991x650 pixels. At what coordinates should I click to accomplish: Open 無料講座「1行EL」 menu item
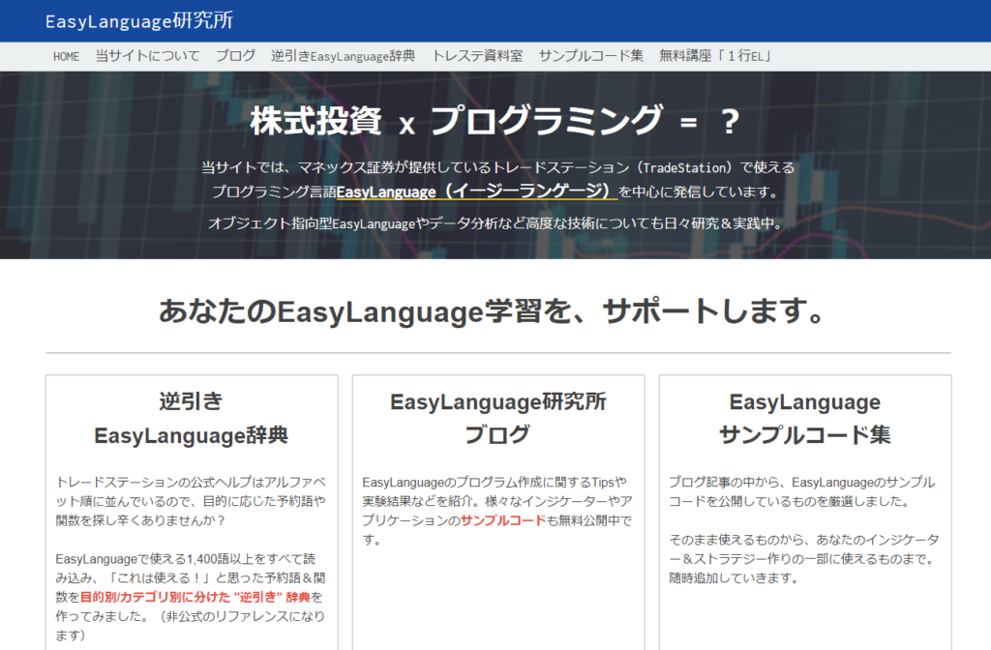[716, 55]
